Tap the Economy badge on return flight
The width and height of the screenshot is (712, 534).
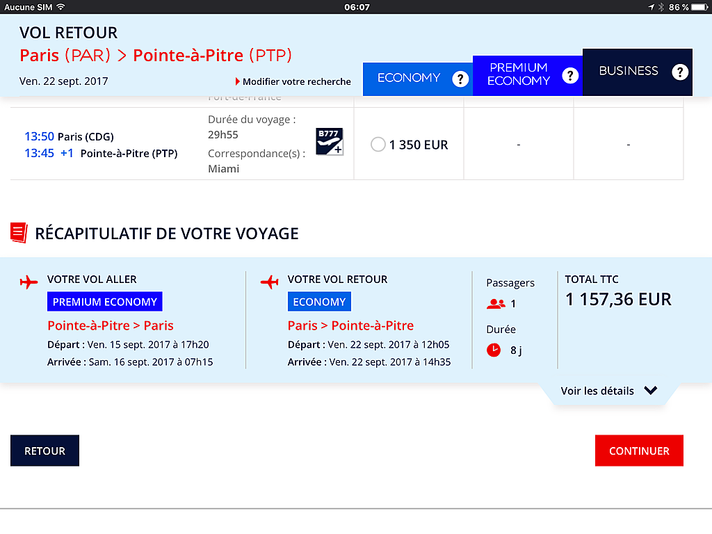[319, 302]
